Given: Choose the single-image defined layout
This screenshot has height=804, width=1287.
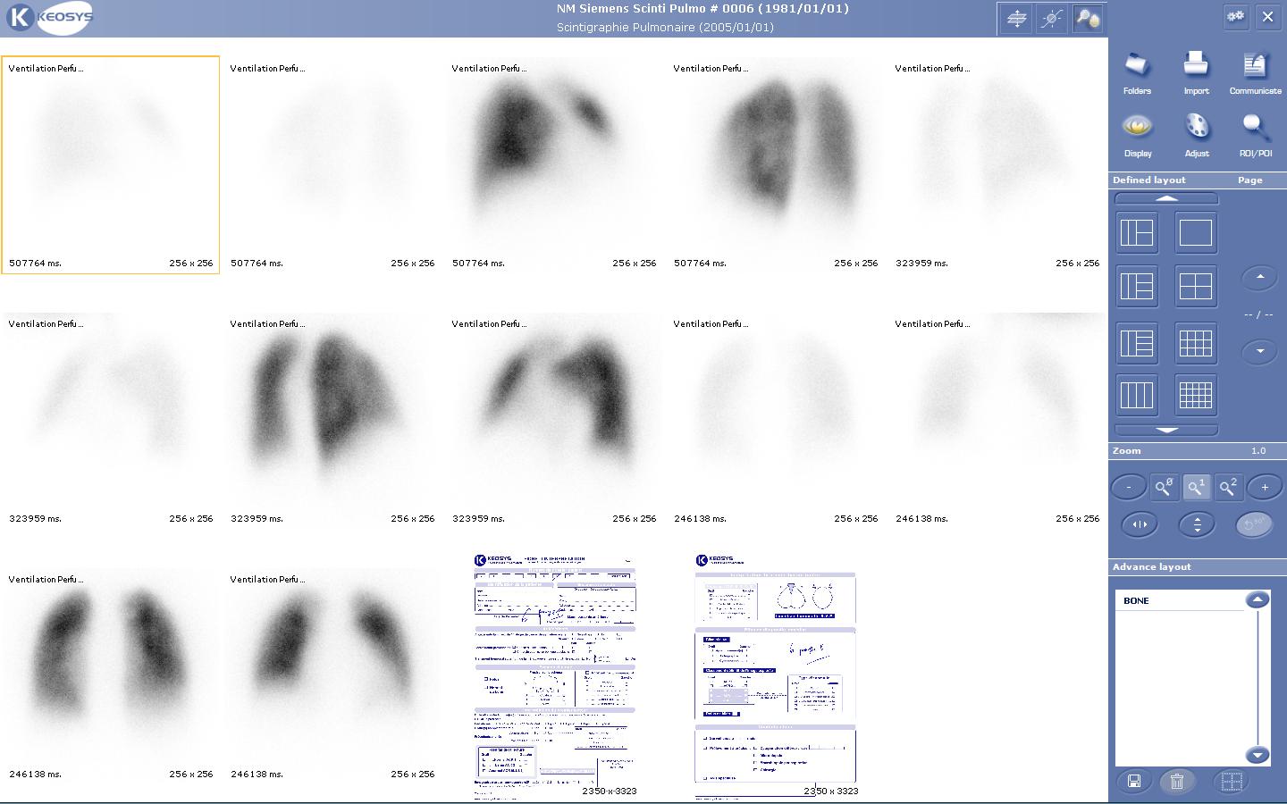Looking at the screenshot, I should click(1196, 232).
